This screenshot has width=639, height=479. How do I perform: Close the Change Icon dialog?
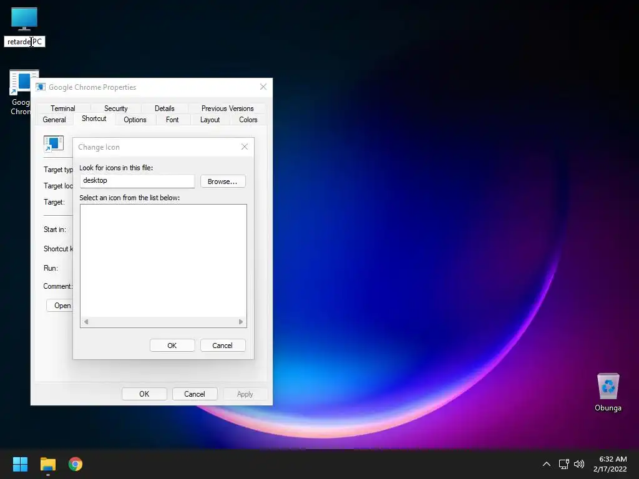point(245,147)
